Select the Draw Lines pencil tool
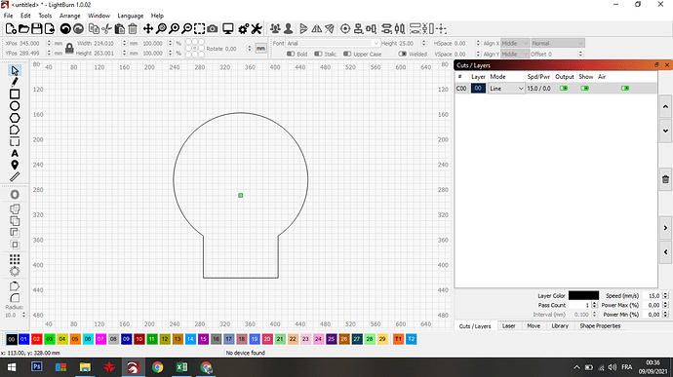The image size is (673, 377). click(x=15, y=82)
